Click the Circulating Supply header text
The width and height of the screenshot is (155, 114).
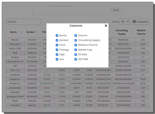coord(122,32)
